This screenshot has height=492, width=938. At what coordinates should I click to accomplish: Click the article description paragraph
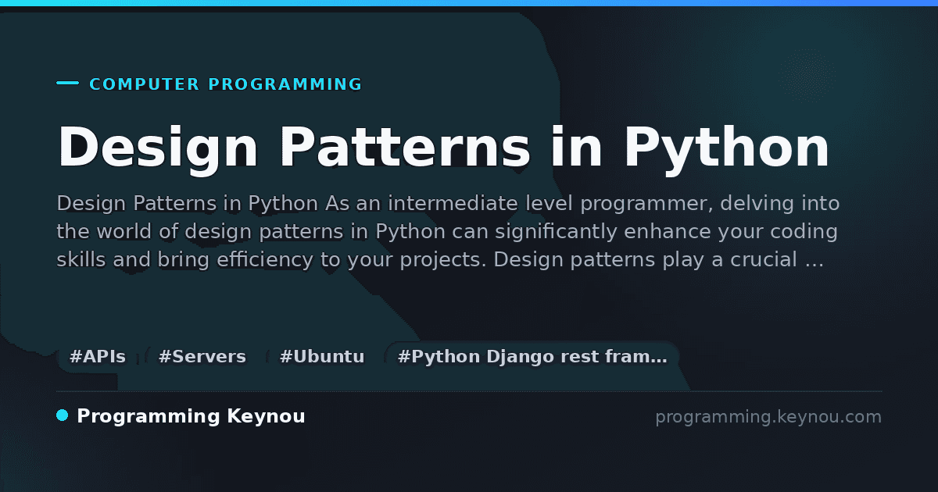(x=448, y=232)
